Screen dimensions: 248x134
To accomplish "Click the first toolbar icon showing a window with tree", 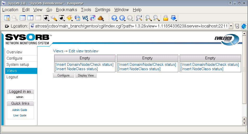I will point(7,18).
